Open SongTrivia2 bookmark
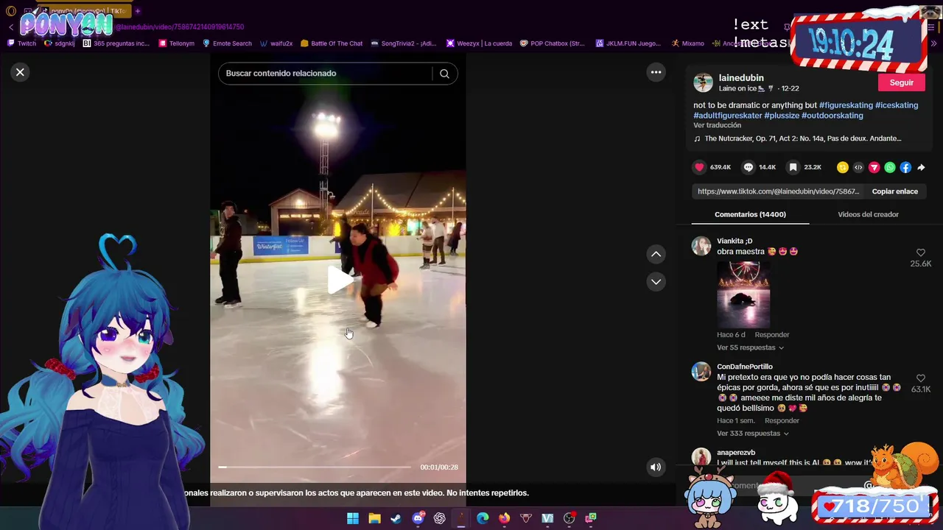943x530 pixels. click(x=404, y=43)
